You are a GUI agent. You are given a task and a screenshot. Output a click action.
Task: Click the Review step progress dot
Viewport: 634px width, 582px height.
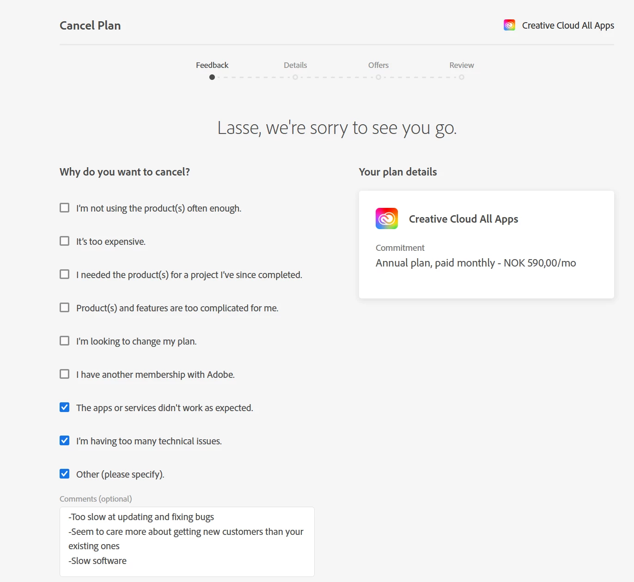coord(462,77)
